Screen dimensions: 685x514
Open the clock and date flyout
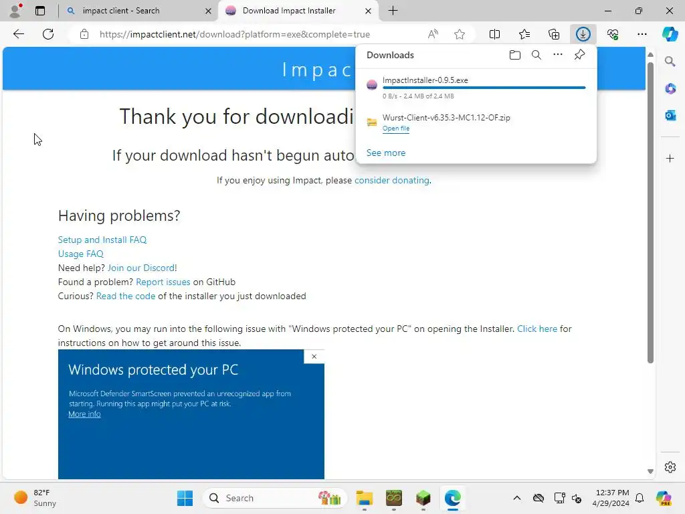click(x=611, y=498)
